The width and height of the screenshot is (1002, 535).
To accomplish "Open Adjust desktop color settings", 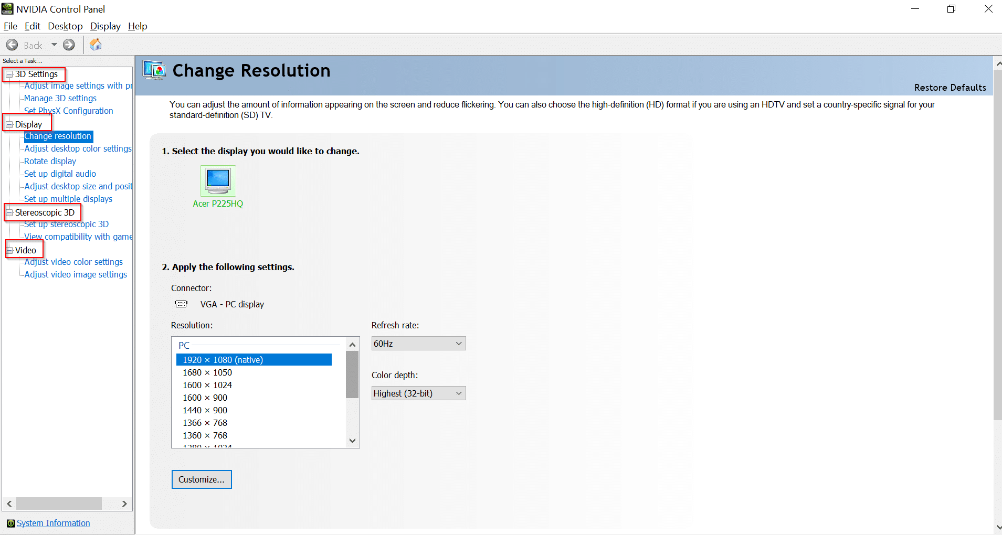I will tap(78, 149).
